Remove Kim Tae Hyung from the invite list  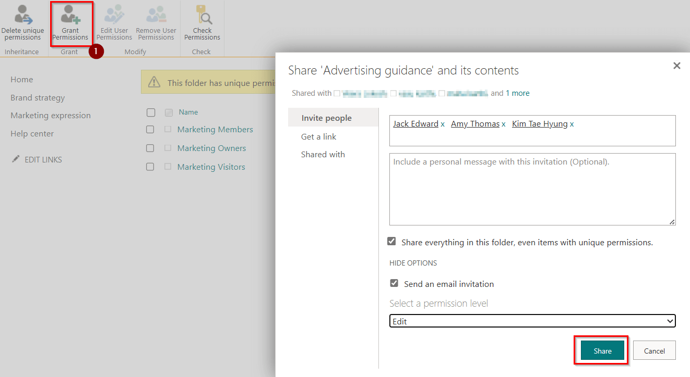click(x=572, y=124)
